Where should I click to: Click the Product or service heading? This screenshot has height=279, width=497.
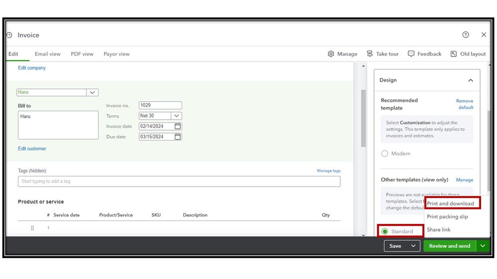(x=41, y=202)
